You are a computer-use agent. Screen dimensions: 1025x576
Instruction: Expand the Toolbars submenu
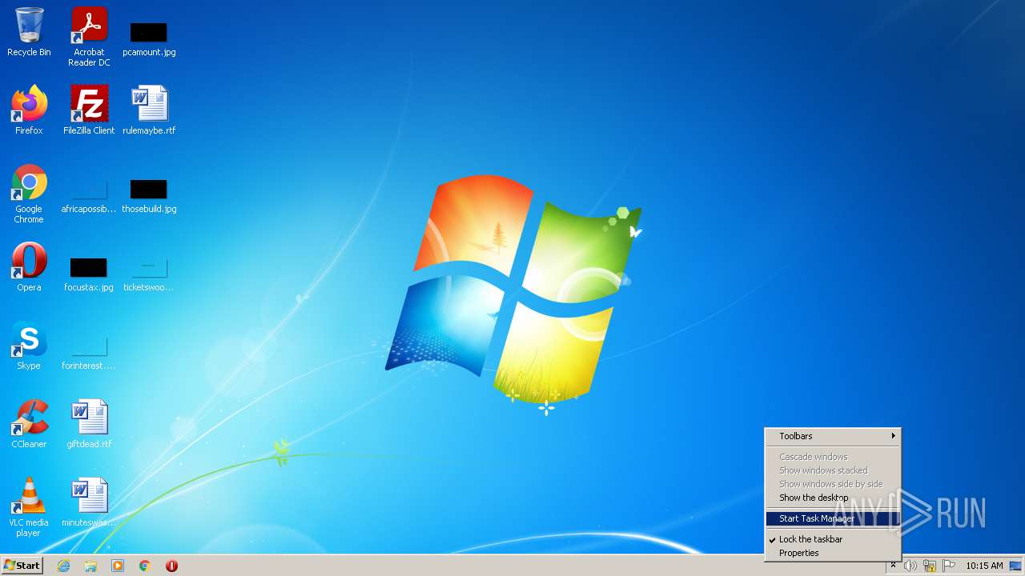(x=833, y=436)
